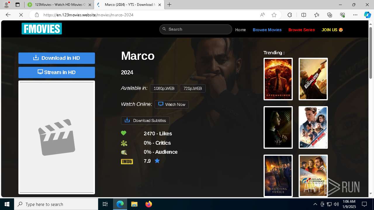Click the browser back arrow

pos(8,15)
